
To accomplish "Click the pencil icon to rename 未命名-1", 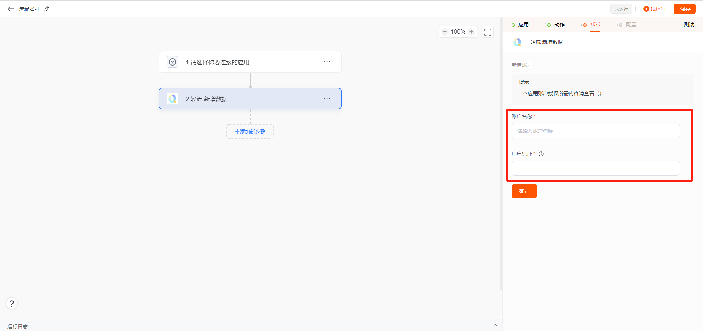I will pos(47,9).
